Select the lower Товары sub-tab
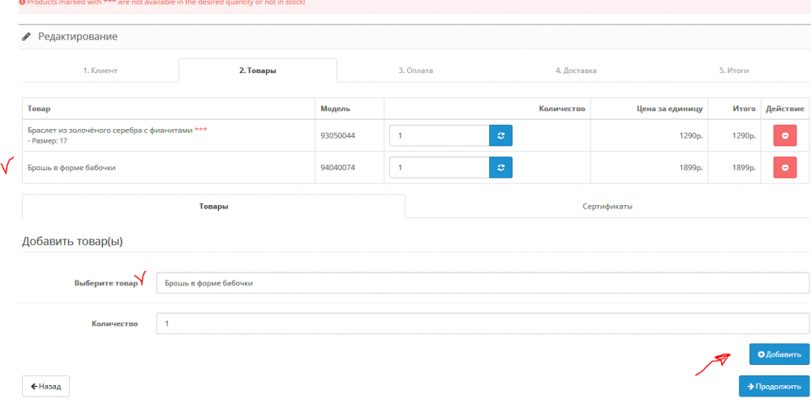This screenshot has height=403, width=811. coord(213,206)
